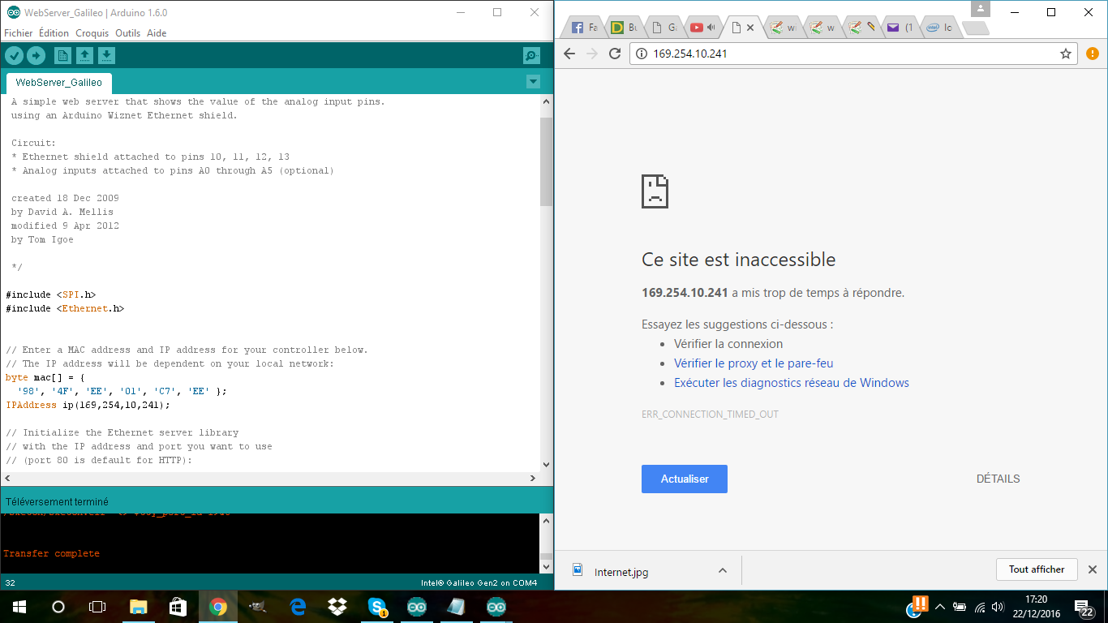Click the code editor vertical scrollbar

(546, 162)
